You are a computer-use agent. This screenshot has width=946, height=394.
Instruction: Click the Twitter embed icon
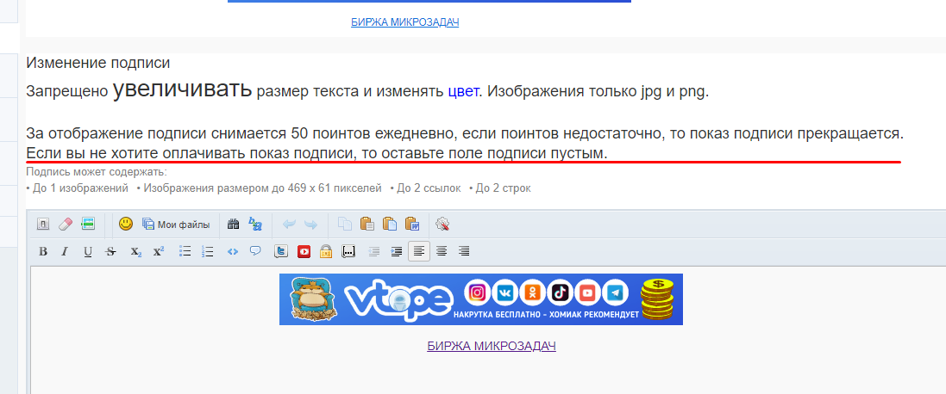pos(280,251)
